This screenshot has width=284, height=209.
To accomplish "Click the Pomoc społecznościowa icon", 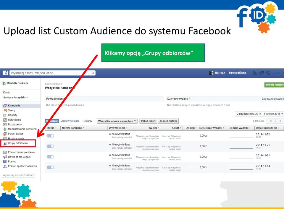I will click(5, 166).
